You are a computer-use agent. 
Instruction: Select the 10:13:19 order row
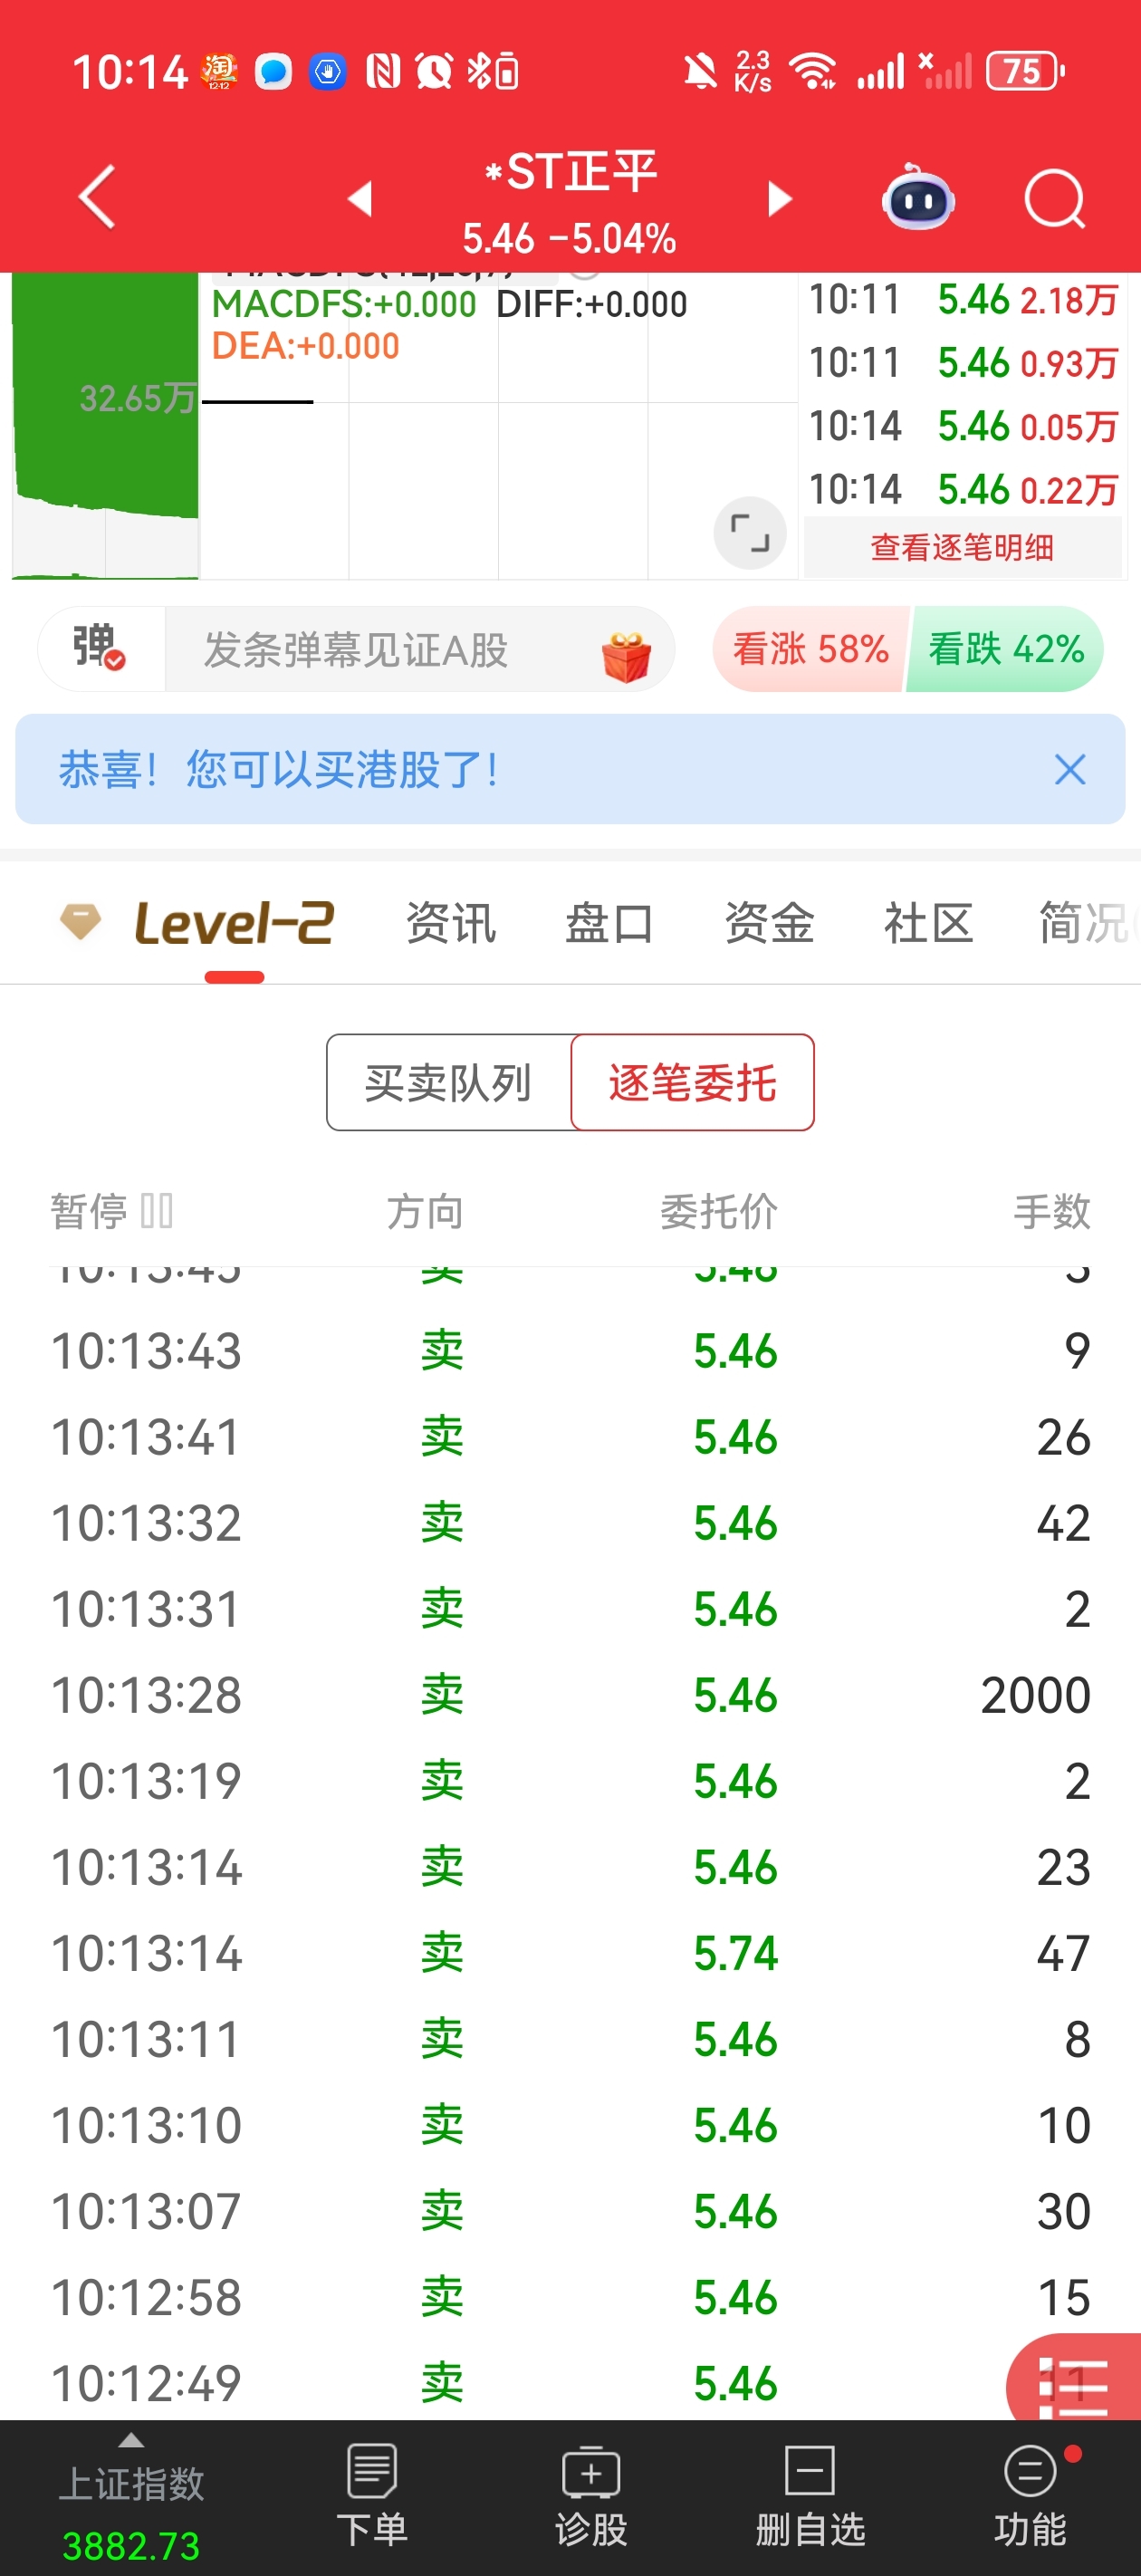coord(570,1781)
